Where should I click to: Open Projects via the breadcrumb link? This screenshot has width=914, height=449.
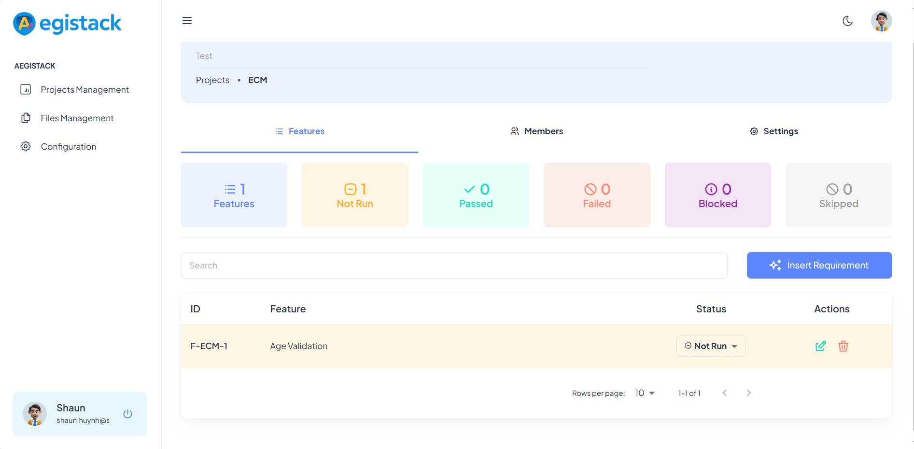point(212,80)
